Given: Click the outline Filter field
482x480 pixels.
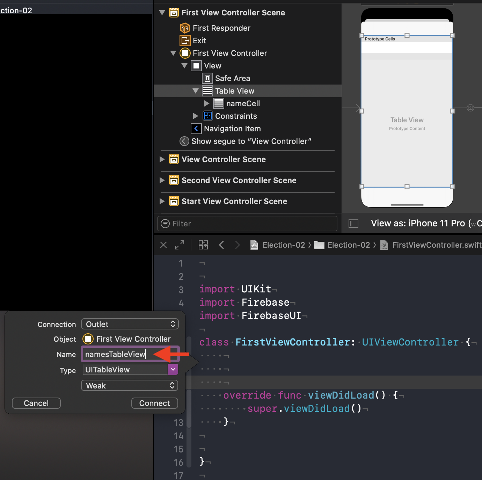Looking at the screenshot, I should coord(247,224).
